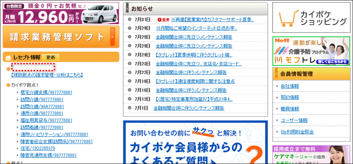Click the orange bullet beside カイポケ拠点1
This screenshot has height=164, width=353.
[8, 85]
